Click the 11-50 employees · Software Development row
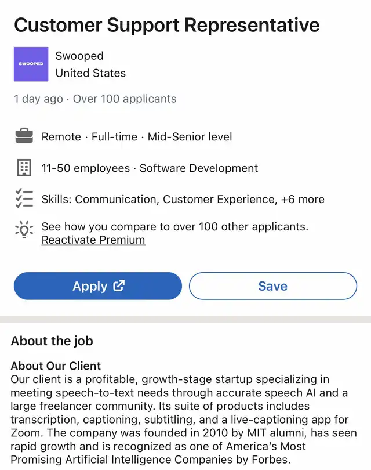 [x=150, y=168]
